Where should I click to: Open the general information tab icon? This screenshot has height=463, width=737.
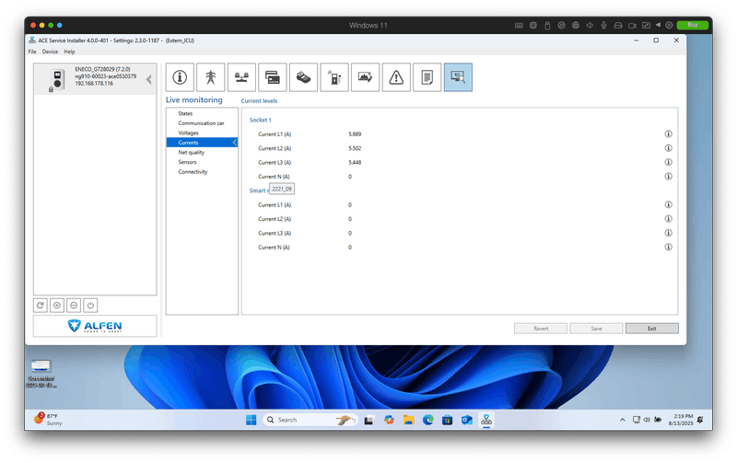[x=180, y=77]
